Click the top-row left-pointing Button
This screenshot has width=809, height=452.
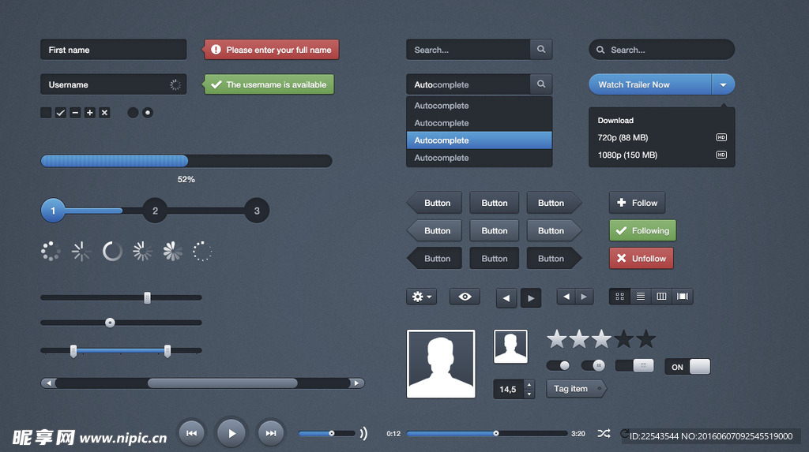pyautogui.click(x=435, y=203)
